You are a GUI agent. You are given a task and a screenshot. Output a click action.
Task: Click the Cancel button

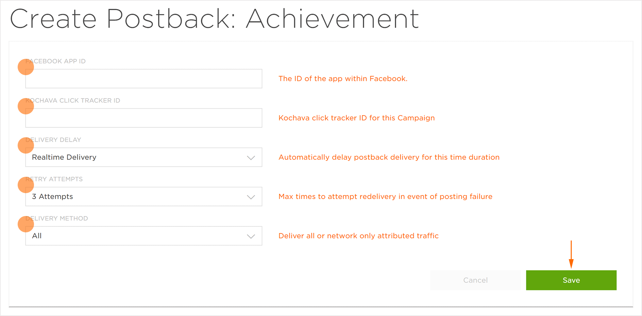(x=475, y=280)
